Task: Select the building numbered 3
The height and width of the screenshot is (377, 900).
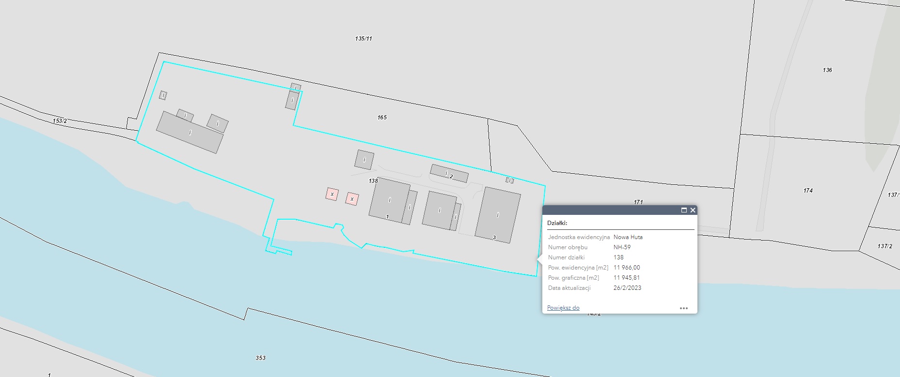Action: tap(498, 215)
